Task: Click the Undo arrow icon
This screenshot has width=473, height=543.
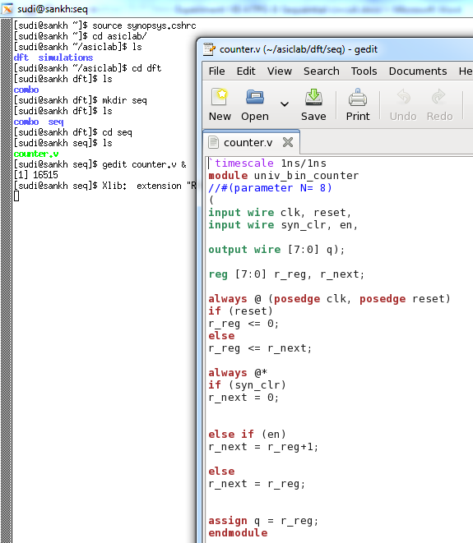Action: coord(403,97)
